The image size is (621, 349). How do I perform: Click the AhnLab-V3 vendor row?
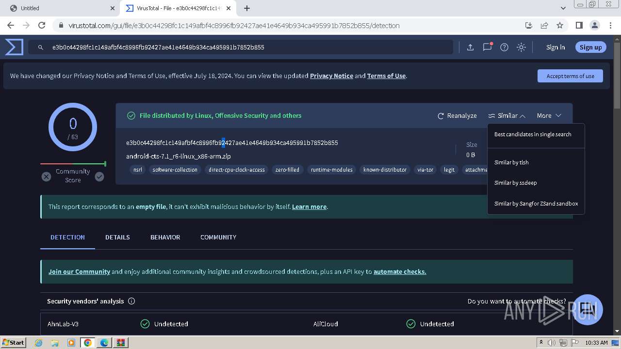click(x=173, y=324)
